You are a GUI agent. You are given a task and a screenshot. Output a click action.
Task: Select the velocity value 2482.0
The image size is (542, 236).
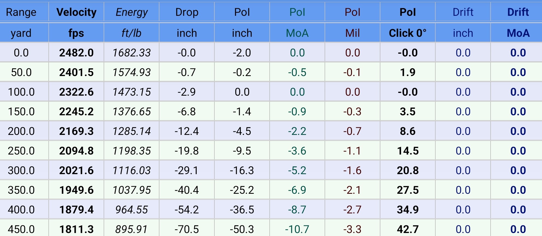tap(76, 53)
